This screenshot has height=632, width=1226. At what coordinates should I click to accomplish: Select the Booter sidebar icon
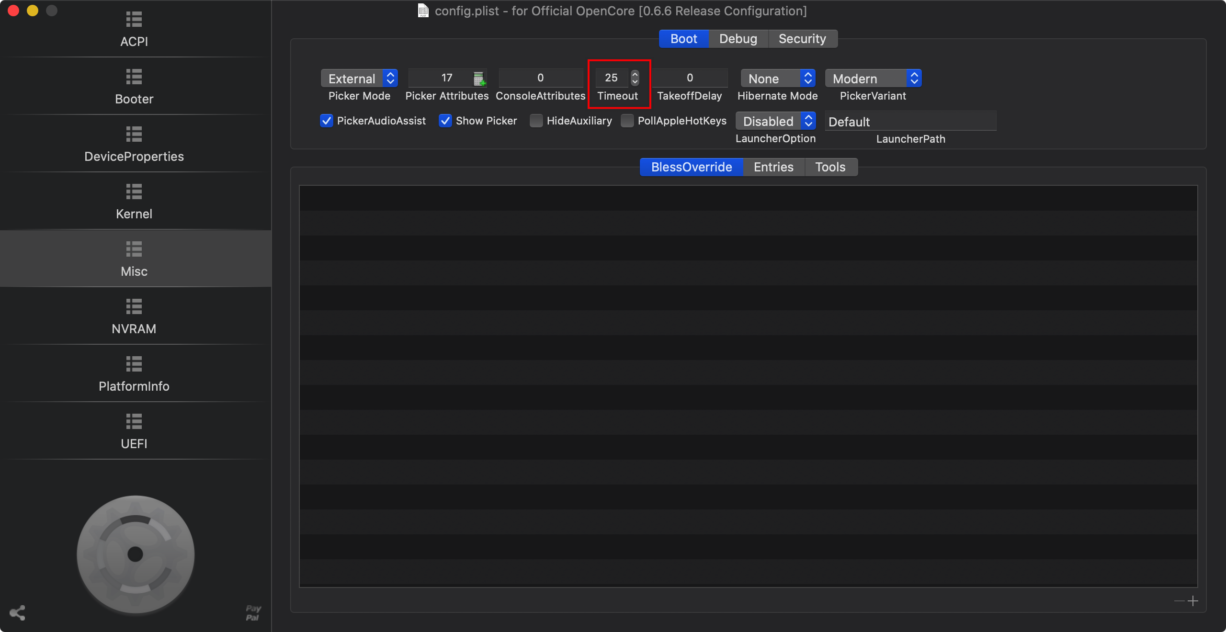point(134,86)
